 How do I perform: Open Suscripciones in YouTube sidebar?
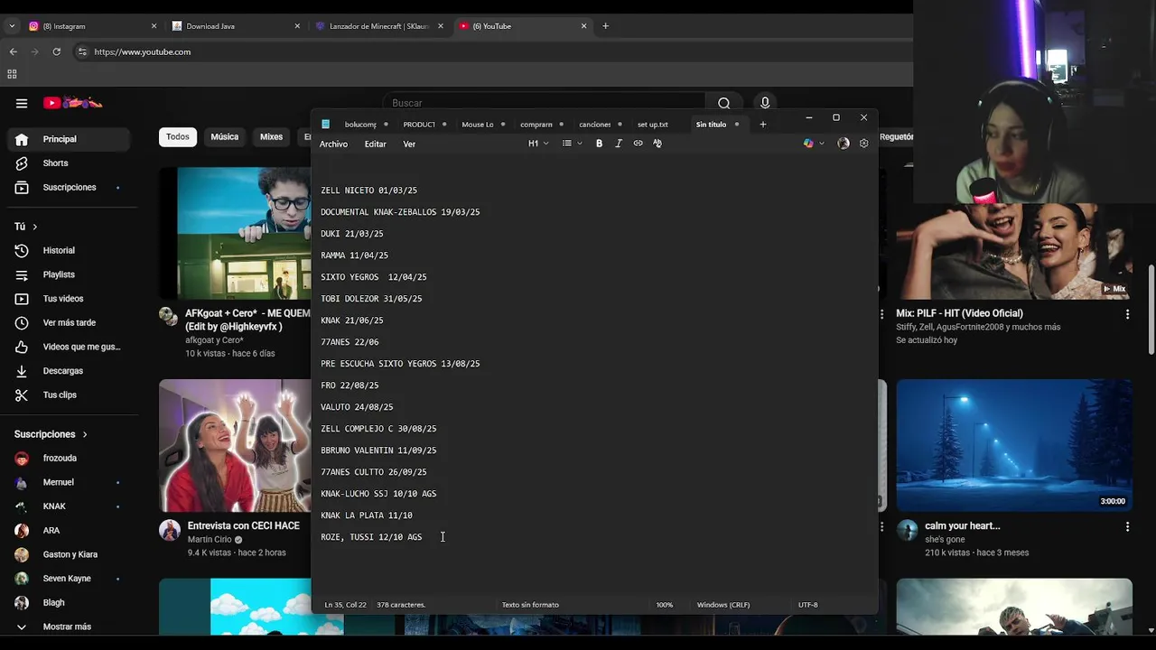coord(69,188)
